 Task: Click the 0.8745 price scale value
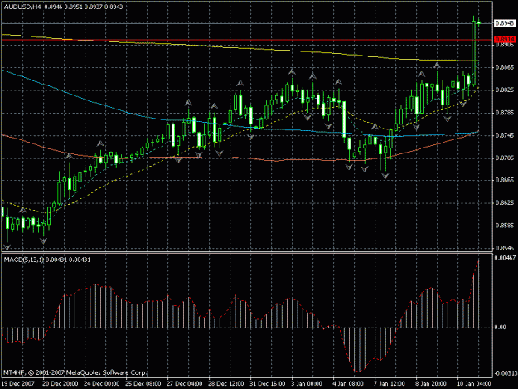pyautogui.click(x=505, y=135)
